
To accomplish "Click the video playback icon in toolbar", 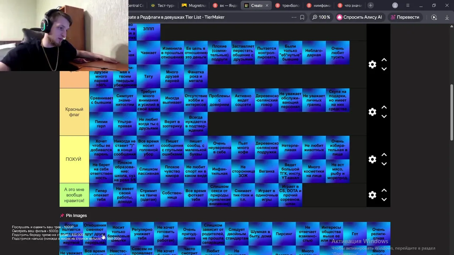I will 434,17.
